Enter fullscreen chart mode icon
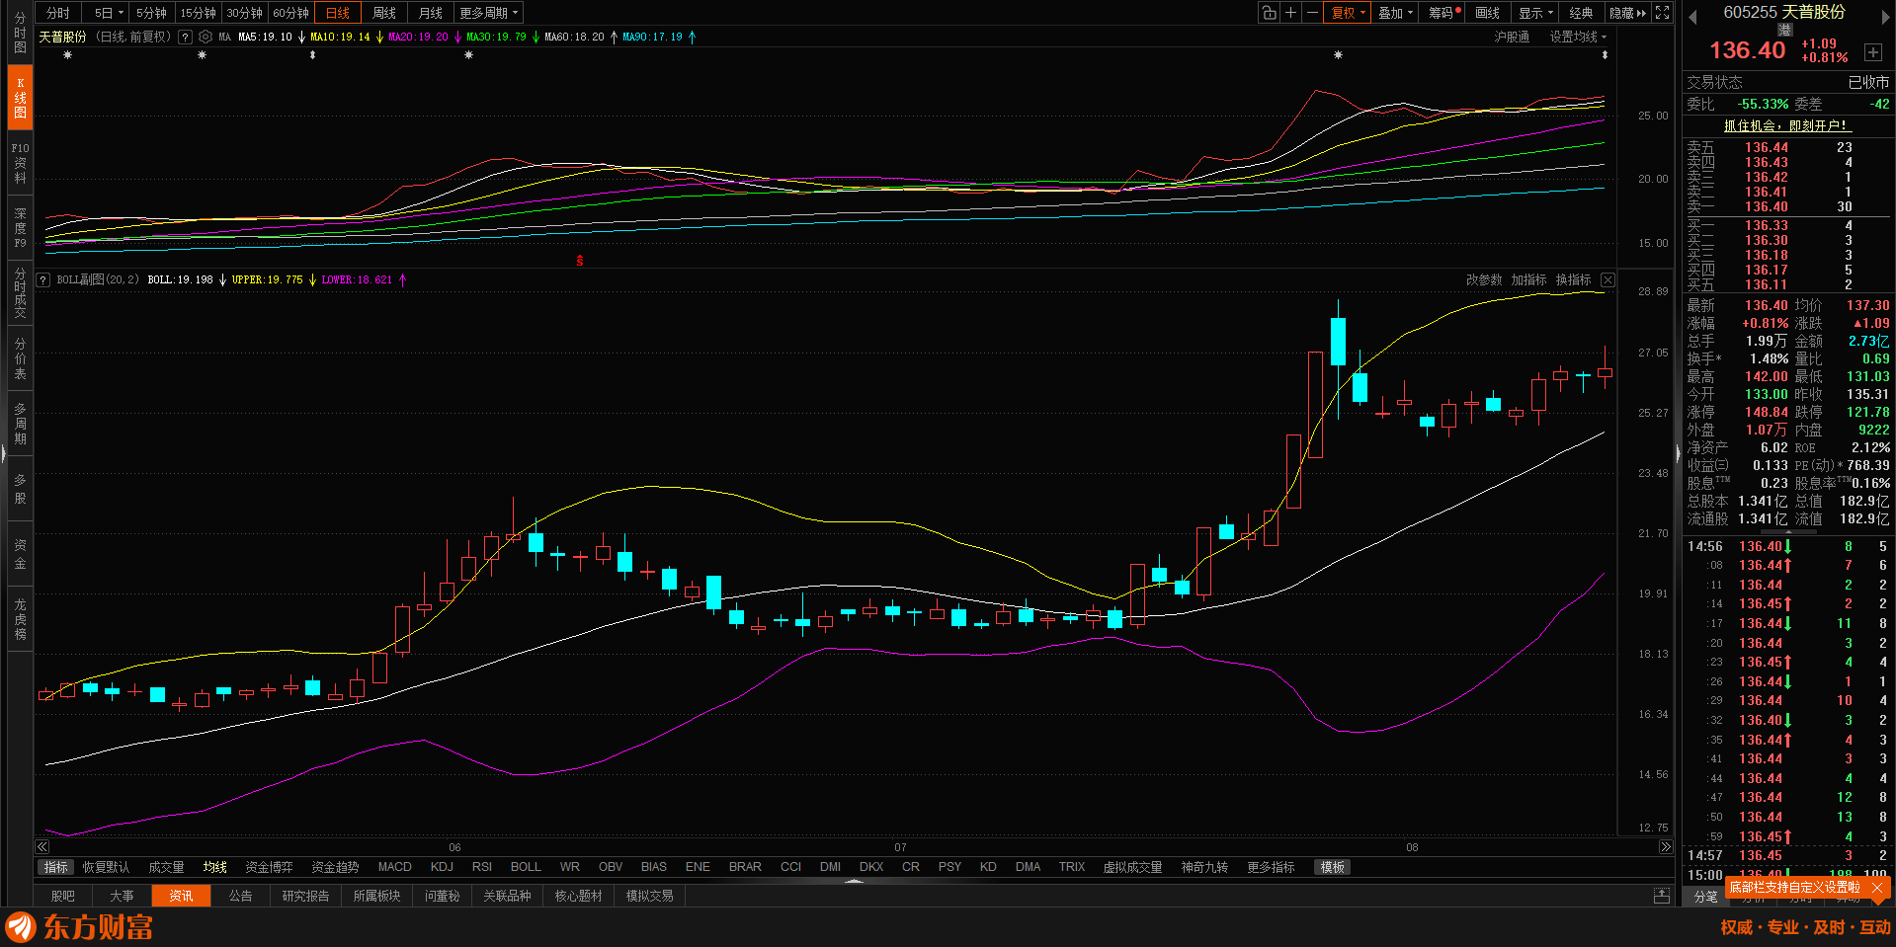Screen dimensions: 1896x947 (x=1663, y=13)
